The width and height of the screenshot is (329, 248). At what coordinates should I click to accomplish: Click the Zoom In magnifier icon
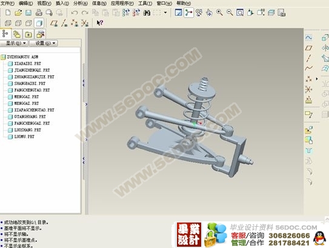(219, 13)
